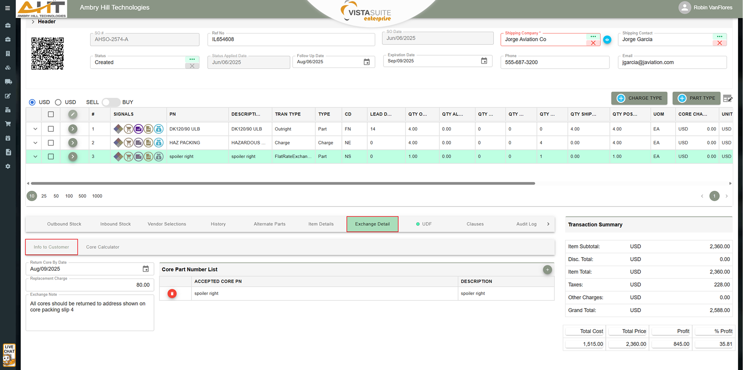Click the shopping cart sidebar icon
743x370 pixels.
point(8,124)
